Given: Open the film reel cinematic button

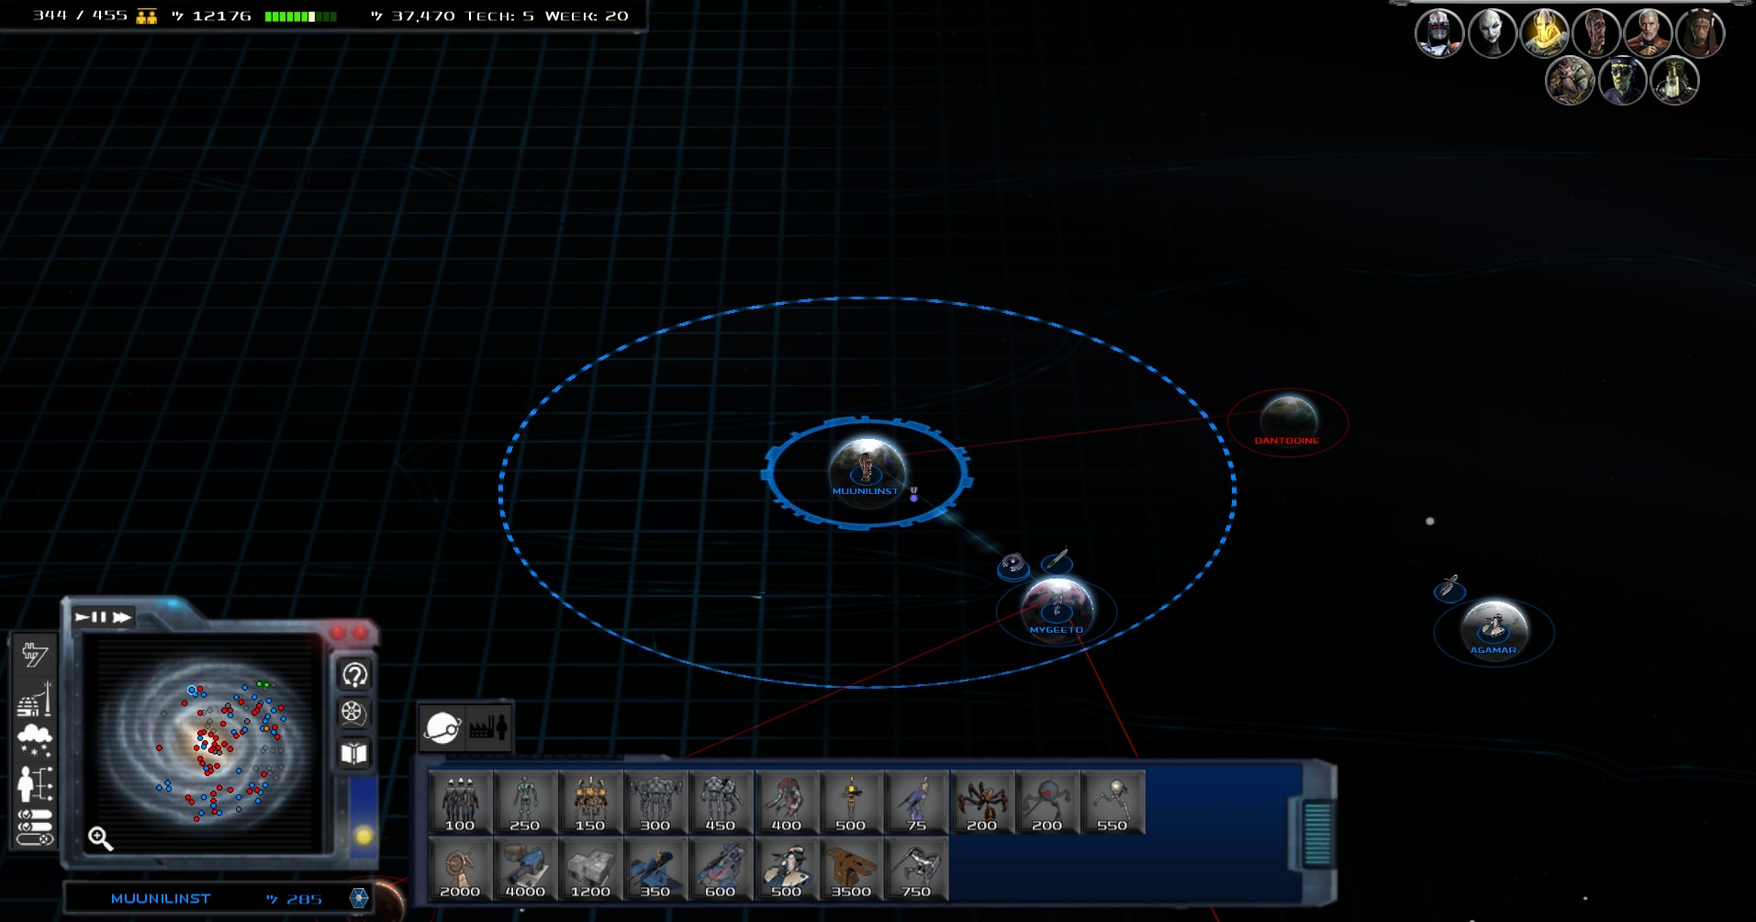Looking at the screenshot, I should point(353,714).
